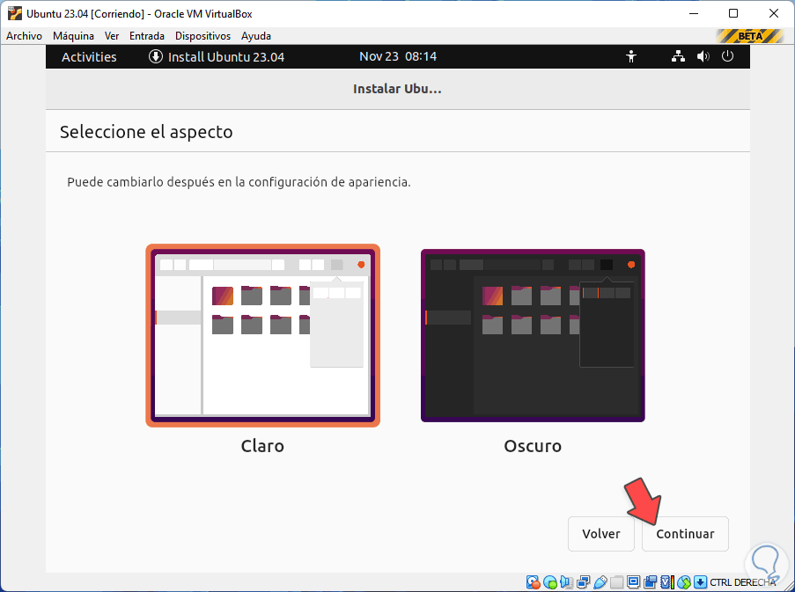Click the mouse integration status icon

pyautogui.click(x=684, y=582)
